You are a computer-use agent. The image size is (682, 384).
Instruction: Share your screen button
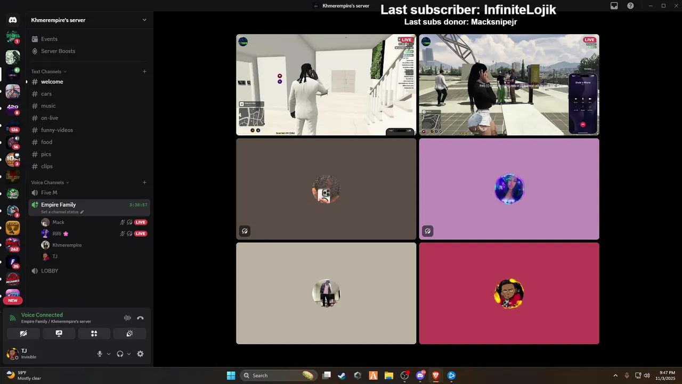(x=59, y=333)
